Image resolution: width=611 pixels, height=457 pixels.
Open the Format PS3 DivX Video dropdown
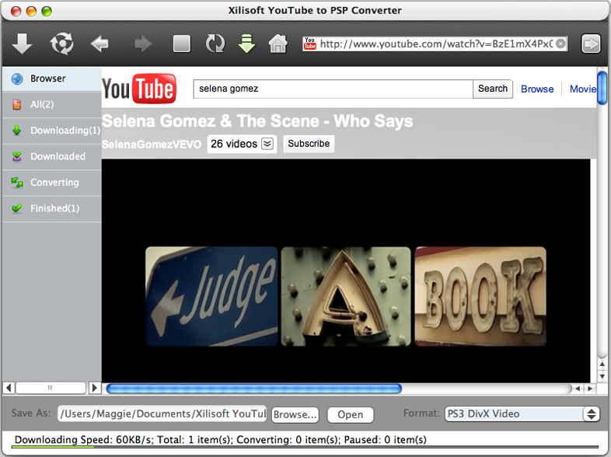[521, 414]
